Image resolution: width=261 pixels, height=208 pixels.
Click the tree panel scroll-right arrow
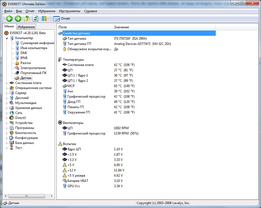(52, 196)
